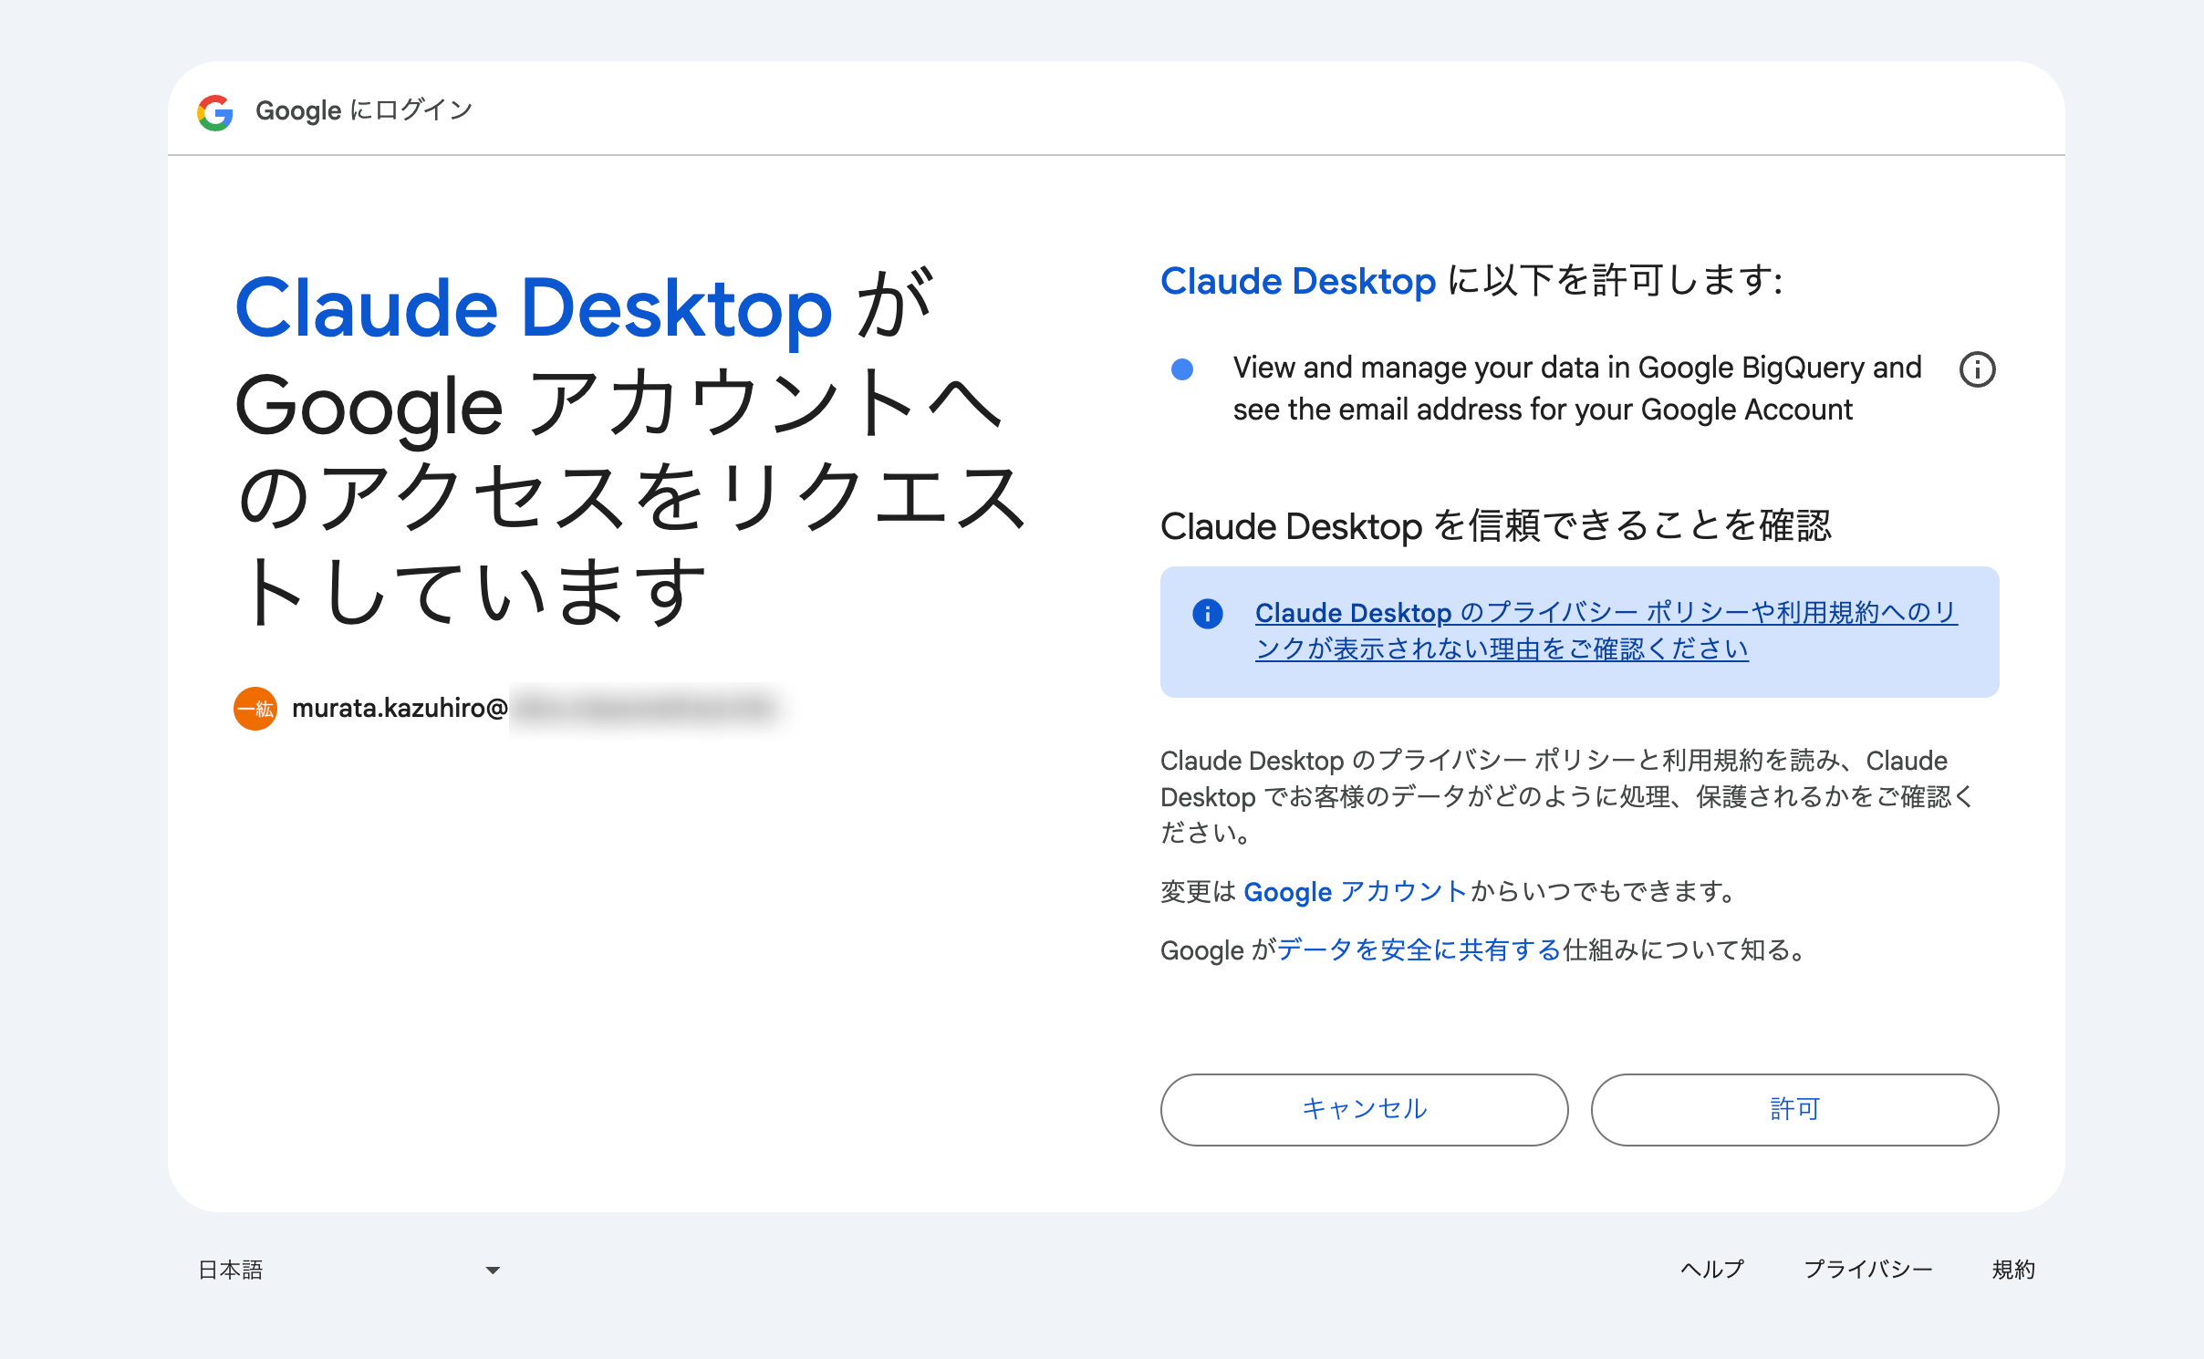Image resolution: width=2204 pixels, height=1359 pixels.
Task: Click the 規約 footer link
Action: (x=2013, y=1270)
